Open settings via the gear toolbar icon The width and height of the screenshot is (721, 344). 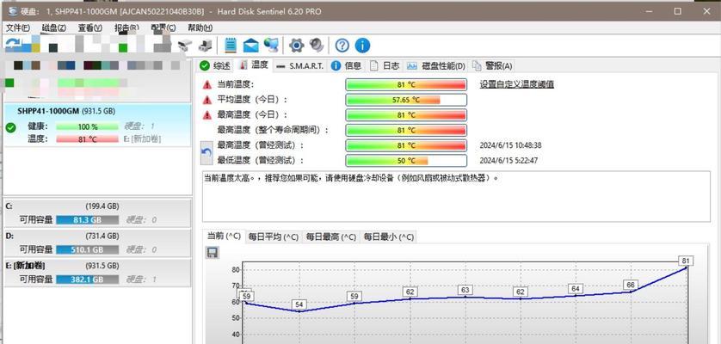[297, 45]
